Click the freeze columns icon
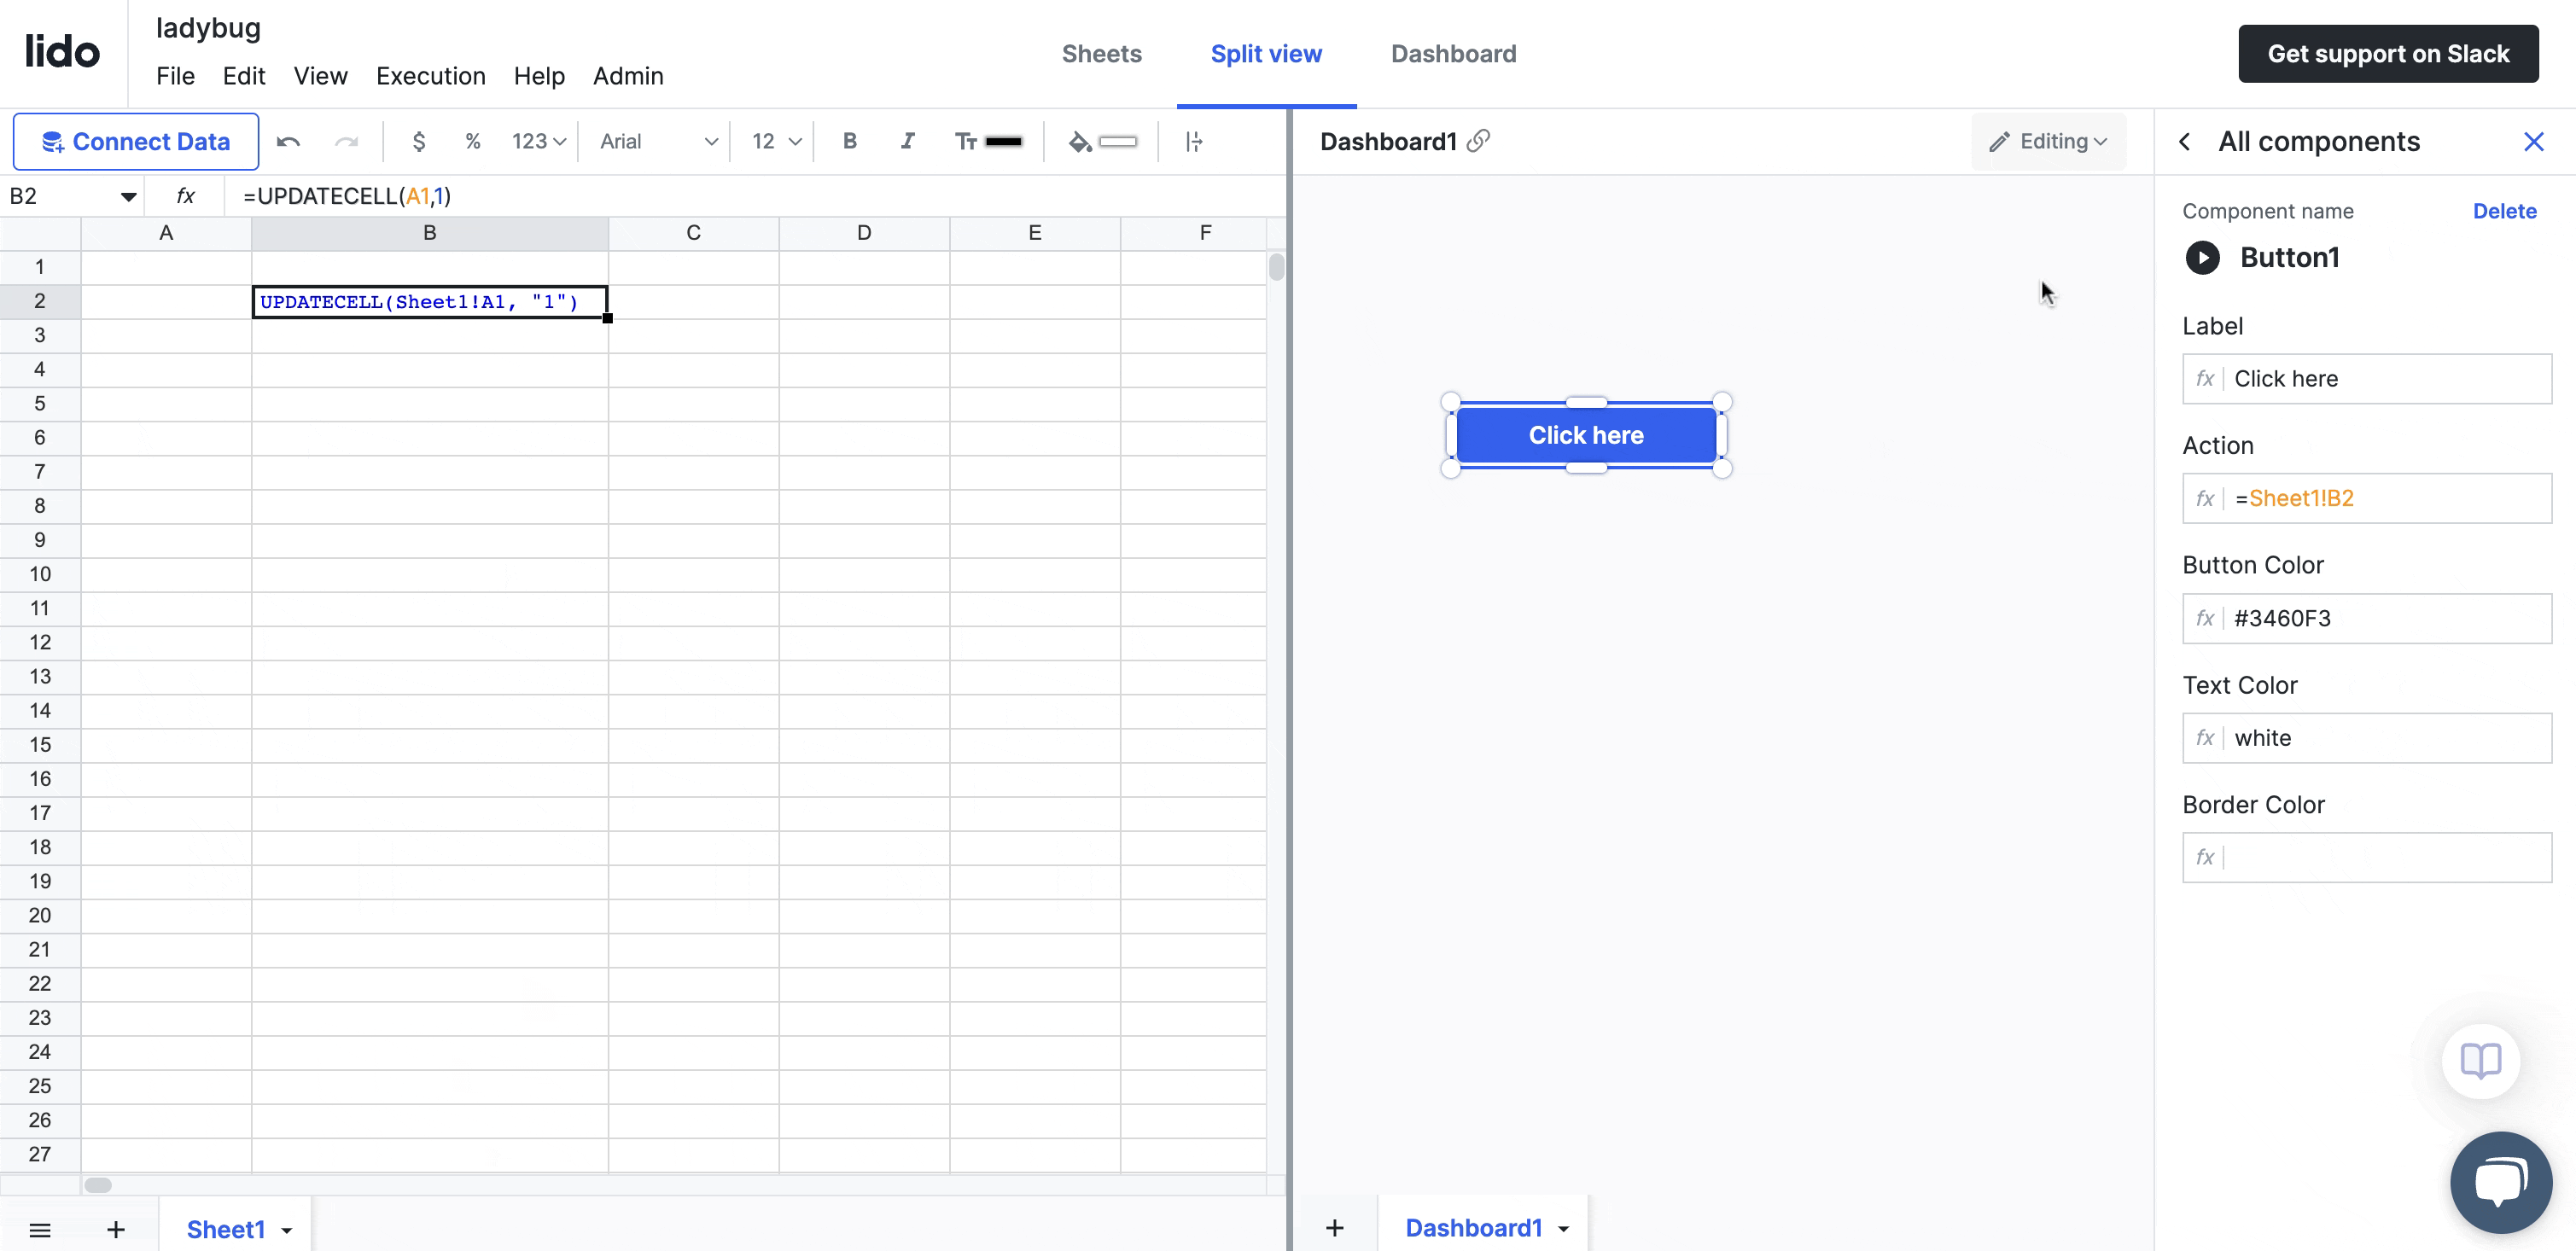 click(1194, 142)
